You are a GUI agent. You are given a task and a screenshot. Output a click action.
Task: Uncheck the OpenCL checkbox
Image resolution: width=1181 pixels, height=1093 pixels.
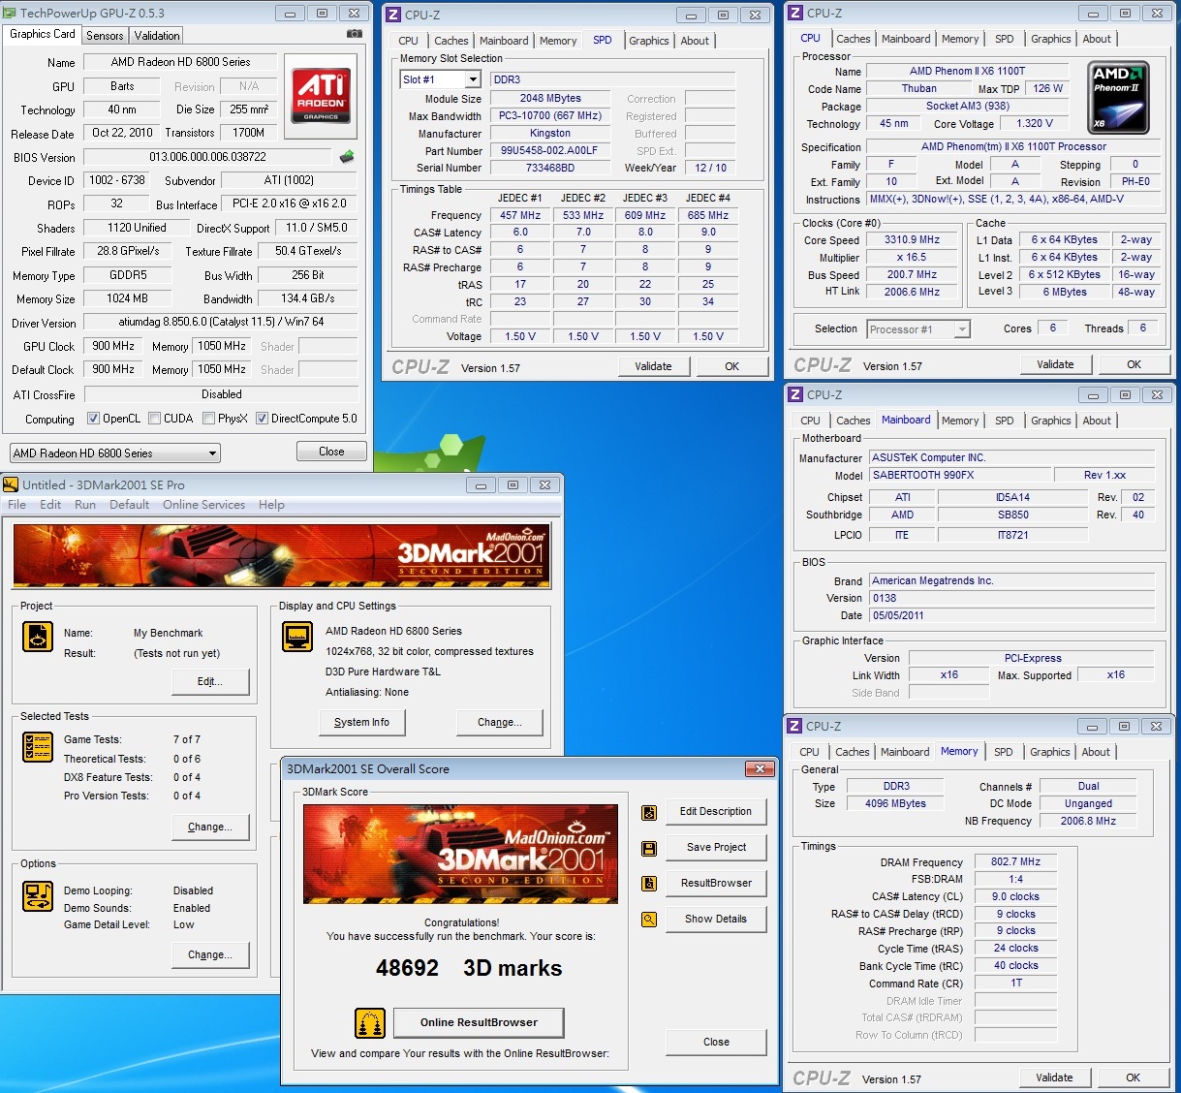(x=94, y=419)
